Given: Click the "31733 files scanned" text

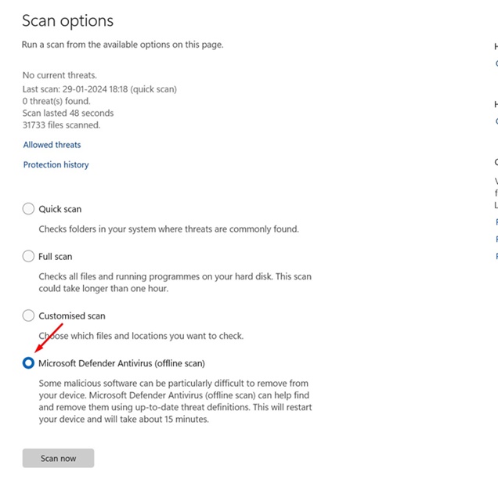Looking at the screenshot, I should pyautogui.click(x=62, y=124).
